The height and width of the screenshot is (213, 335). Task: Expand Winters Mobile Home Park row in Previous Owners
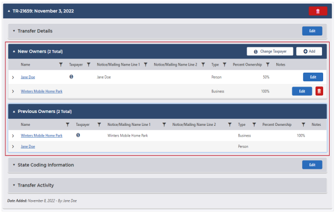(x=13, y=136)
